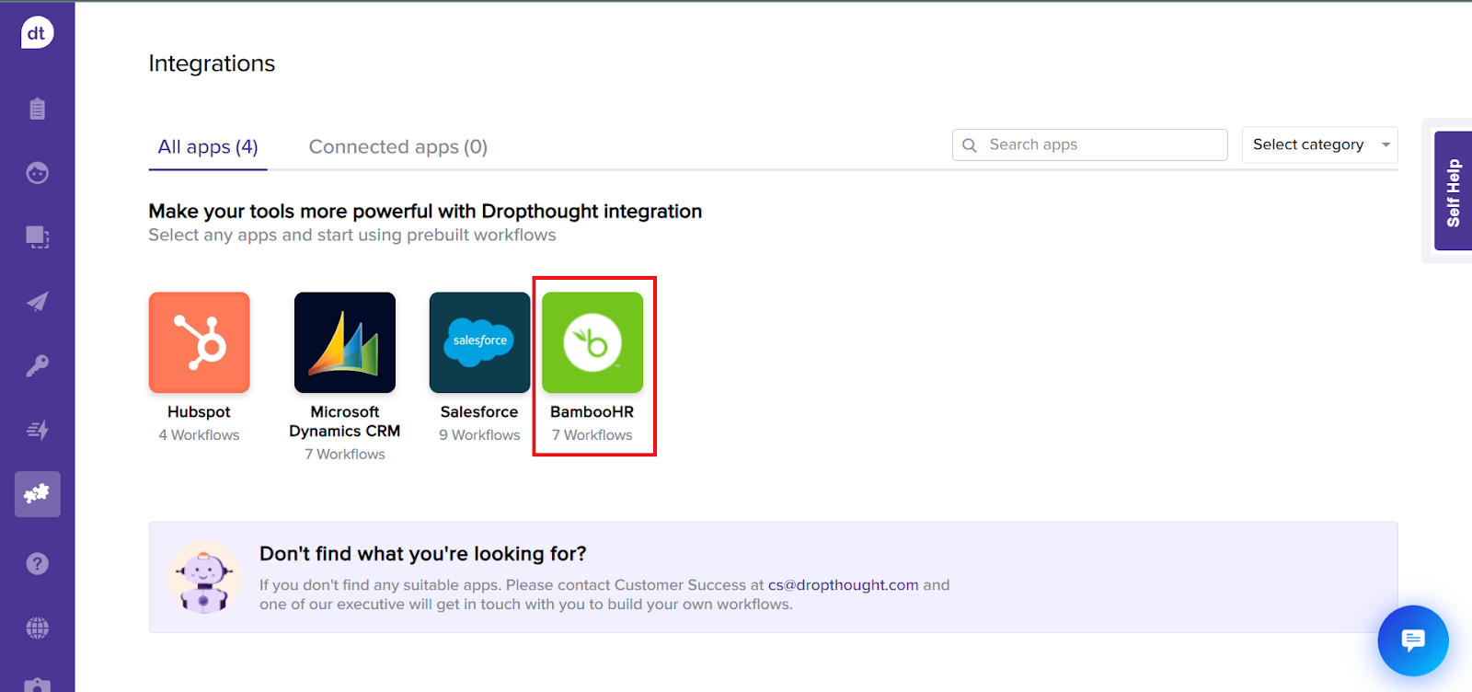Image resolution: width=1472 pixels, height=692 pixels.
Task: Focus the Search apps field
Action: point(1100,144)
